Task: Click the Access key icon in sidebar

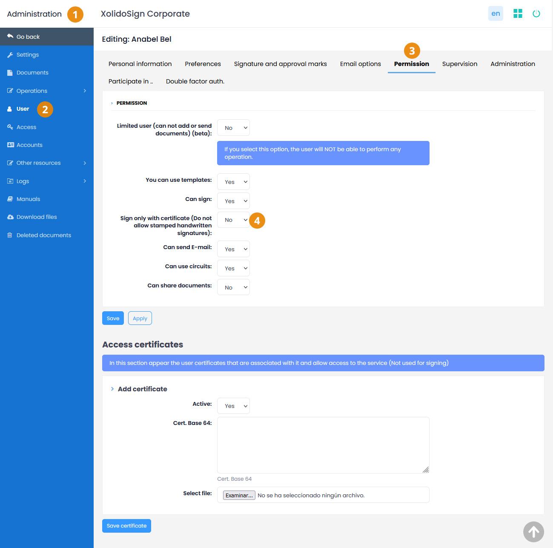Action: (10, 127)
